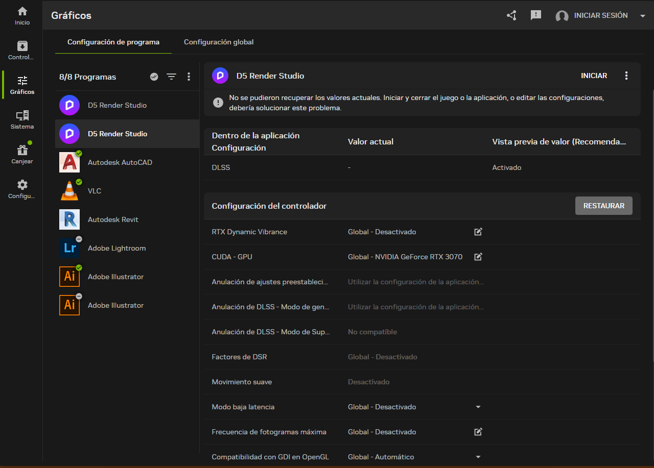The width and height of the screenshot is (654, 468).
Task: Expand Compatibilidad con GDI en OpenGL dropdown
Action: click(478, 457)
